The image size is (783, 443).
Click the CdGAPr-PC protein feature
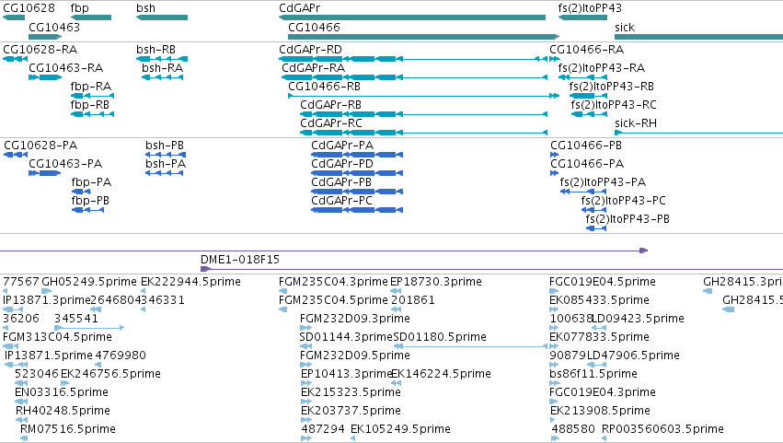[357, 210]
